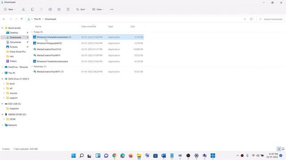The width and height of the screenshot is (286, 160).
Task: Click the Rename icon in toolbar
Action: pos(50,9)
